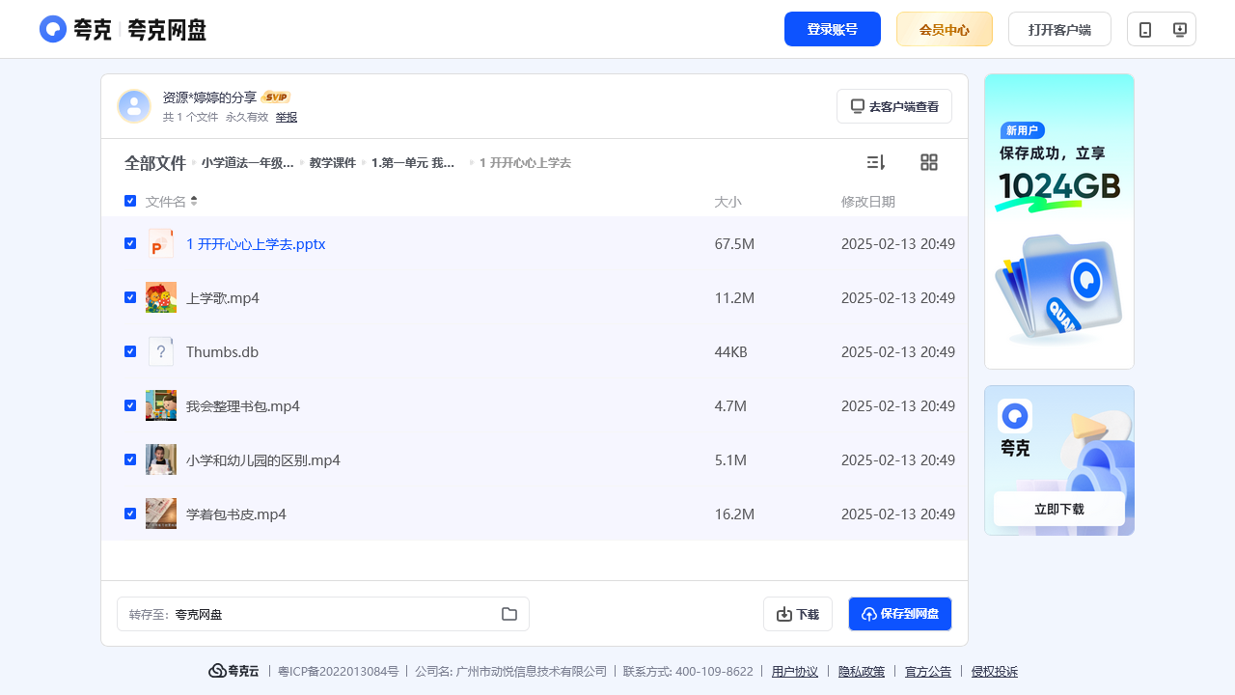This screenshot has height=695, width=1235.
Task: Open the 隐私政策 footer link
Action: [x=862, y=672]
